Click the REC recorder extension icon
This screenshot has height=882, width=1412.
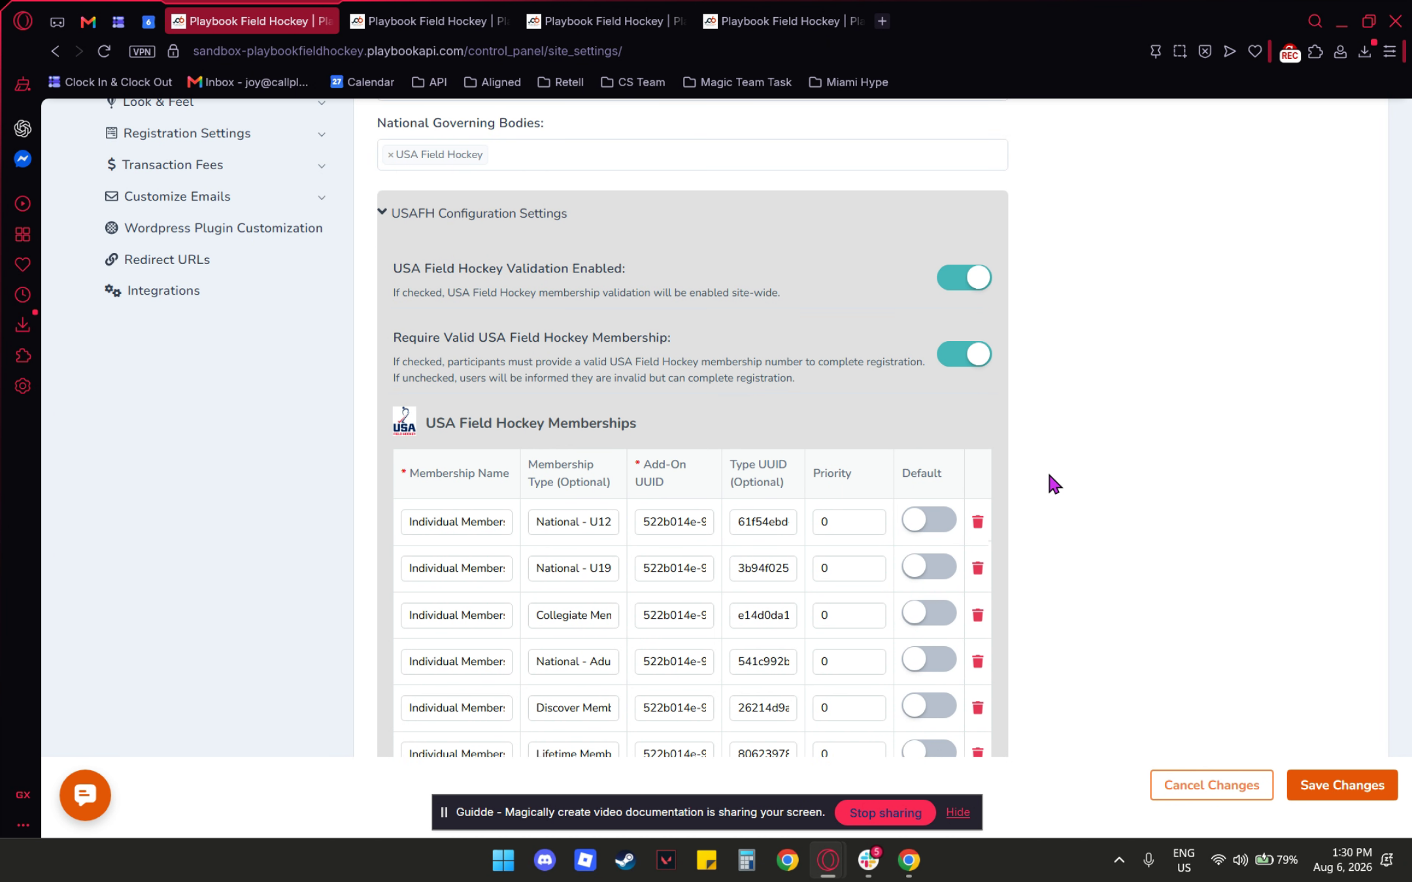(1289, 53)
